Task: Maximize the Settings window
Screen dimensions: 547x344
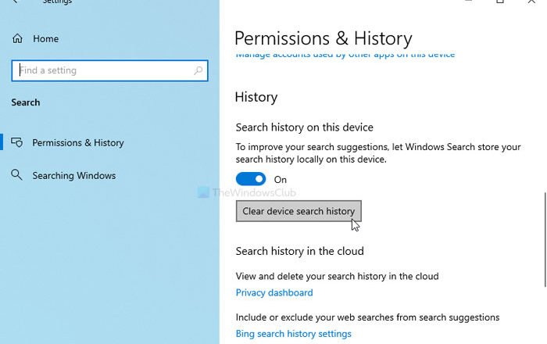Action: pyautogui.click(x=500, y=2)
